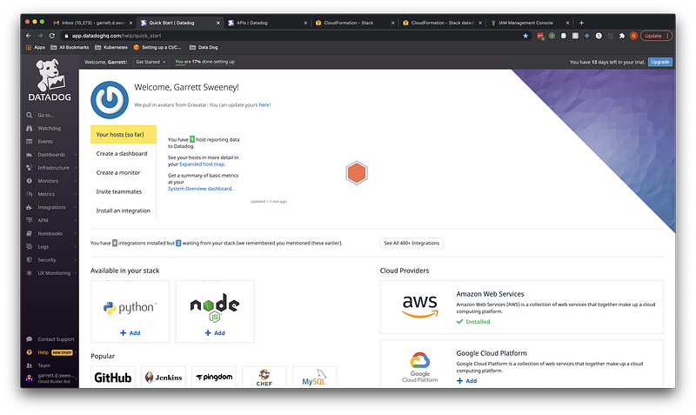
Task: Open the Chef integration tile
Action: click(x=264, y=378)
